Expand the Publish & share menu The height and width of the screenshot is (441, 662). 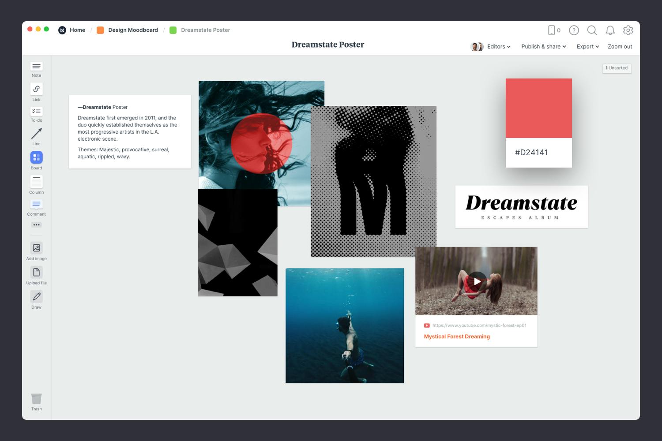pyautogui.click(x=543, y=46)
